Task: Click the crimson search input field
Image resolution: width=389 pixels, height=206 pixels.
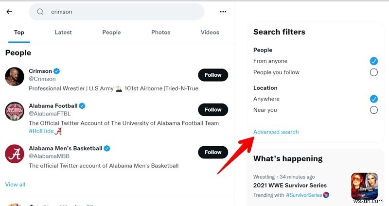Action: [122, 12]
